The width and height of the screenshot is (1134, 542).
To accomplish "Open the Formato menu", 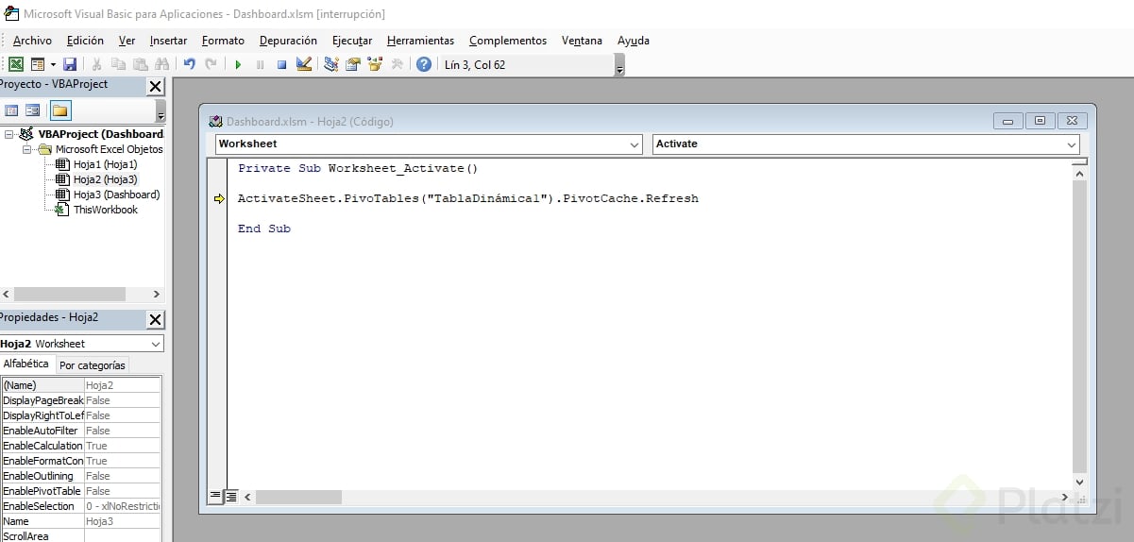I will coord(223,41).
